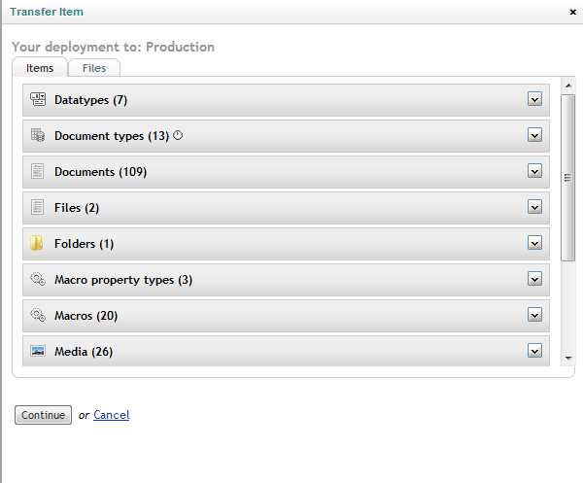
Task: Expand the Documents (109) dropdown arrow
Action: tap(534, 171)
